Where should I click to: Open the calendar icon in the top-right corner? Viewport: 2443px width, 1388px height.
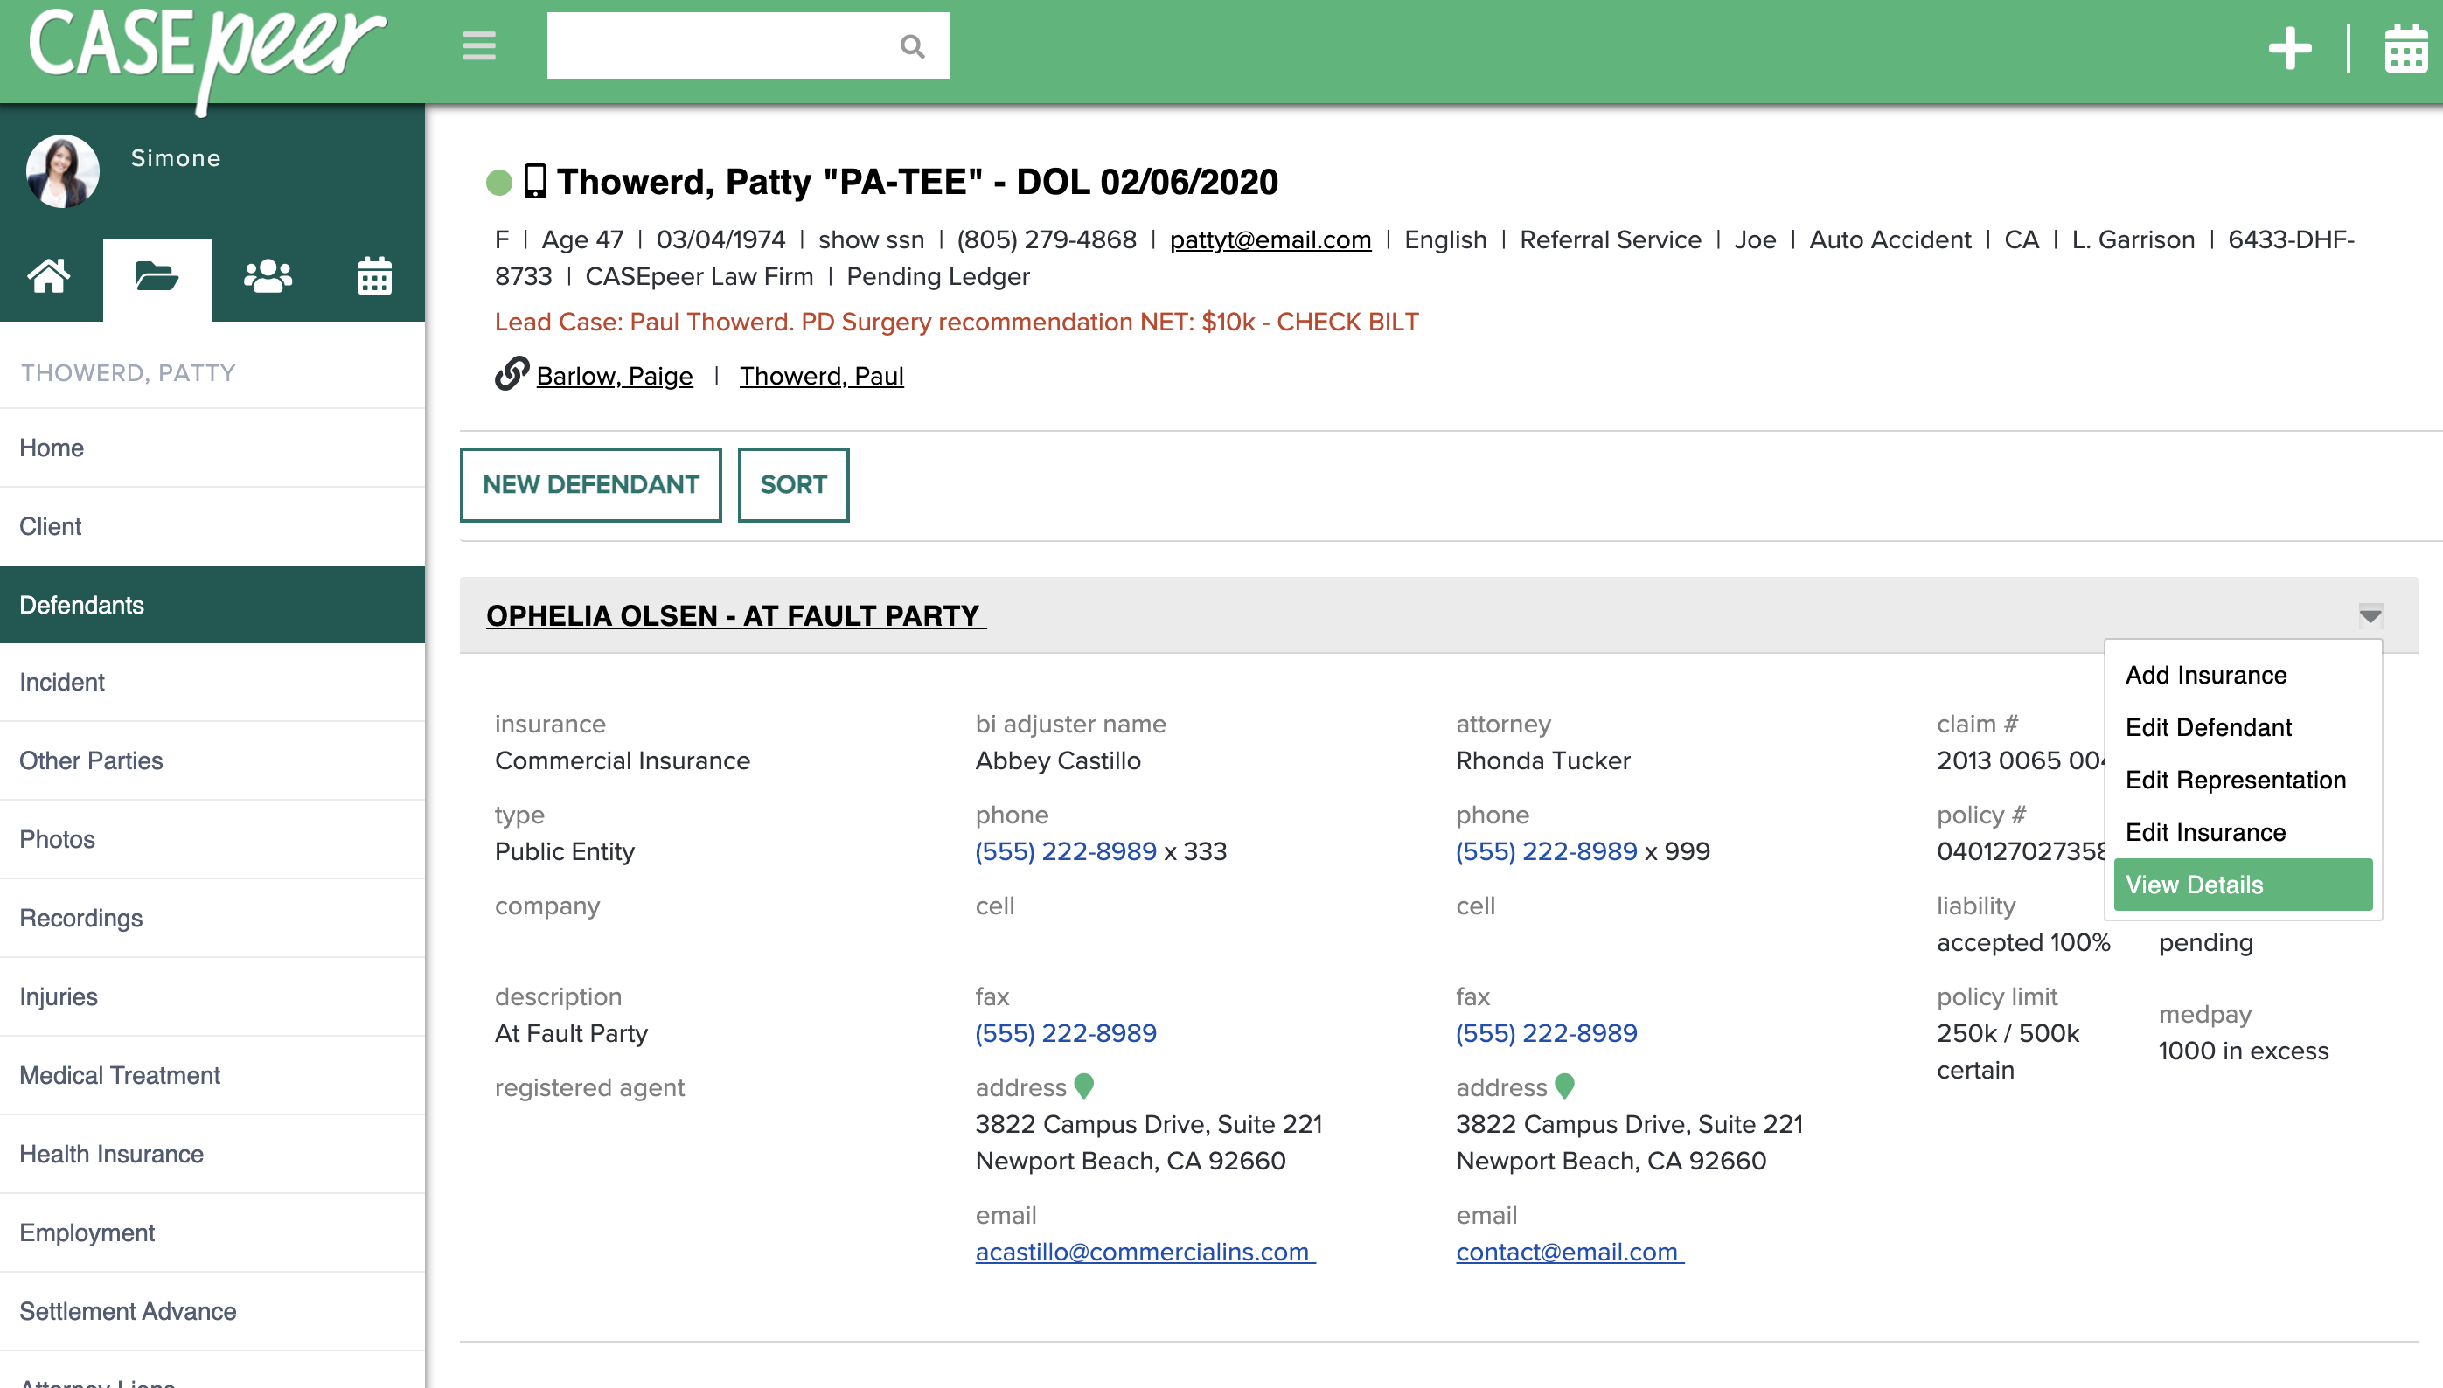(2407, 48)
